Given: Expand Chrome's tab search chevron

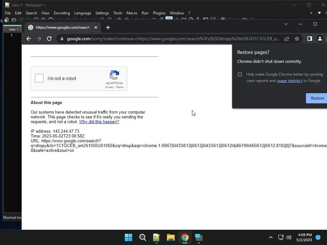Looking at the screenshot, I should [286, 24].
